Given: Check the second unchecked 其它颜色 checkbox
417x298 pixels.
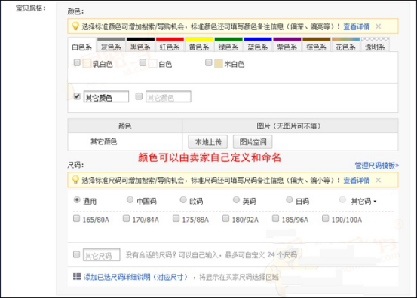Looking at the screenshot, I should click(x=139, y=96).
